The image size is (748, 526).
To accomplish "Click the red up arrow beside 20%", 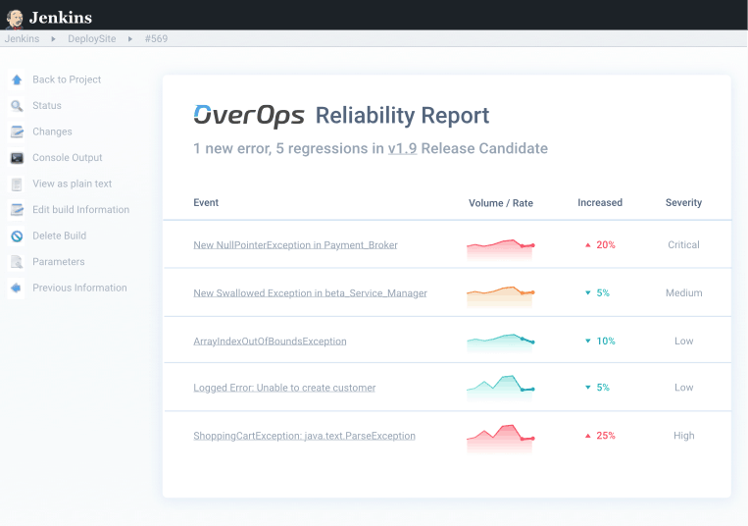I will click(x=588, y=245).
